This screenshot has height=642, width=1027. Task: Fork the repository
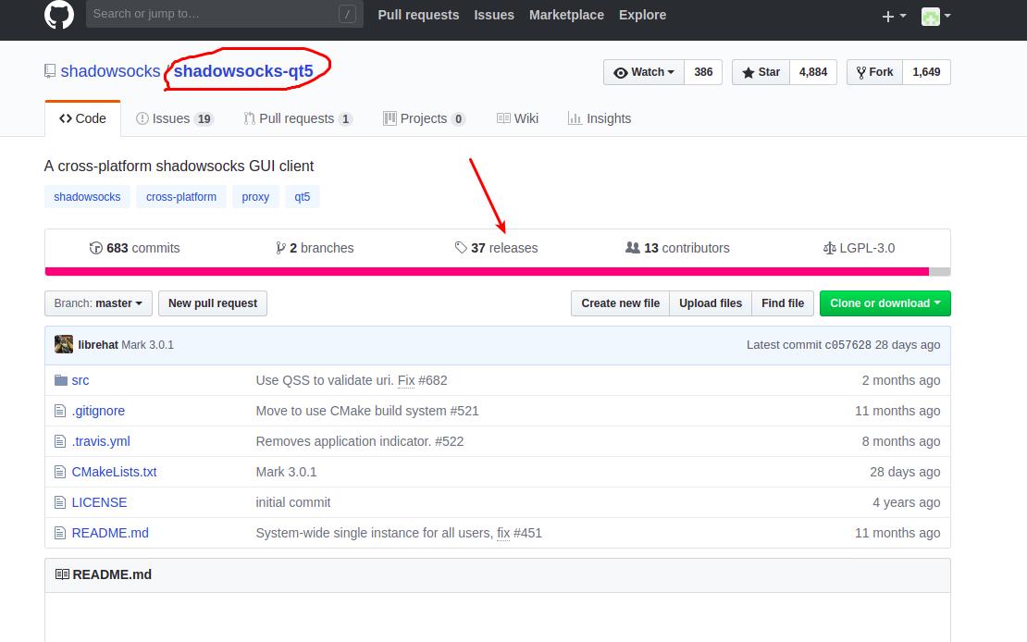[x=875, y=72]
